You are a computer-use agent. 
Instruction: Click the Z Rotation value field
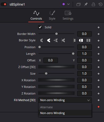point(84,93)
